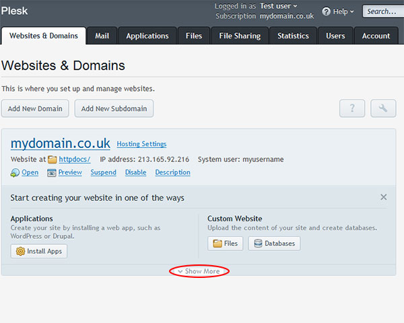Click the System user: myusername text
Viewport: 404px width, 323px height.
tap(240, 159)
